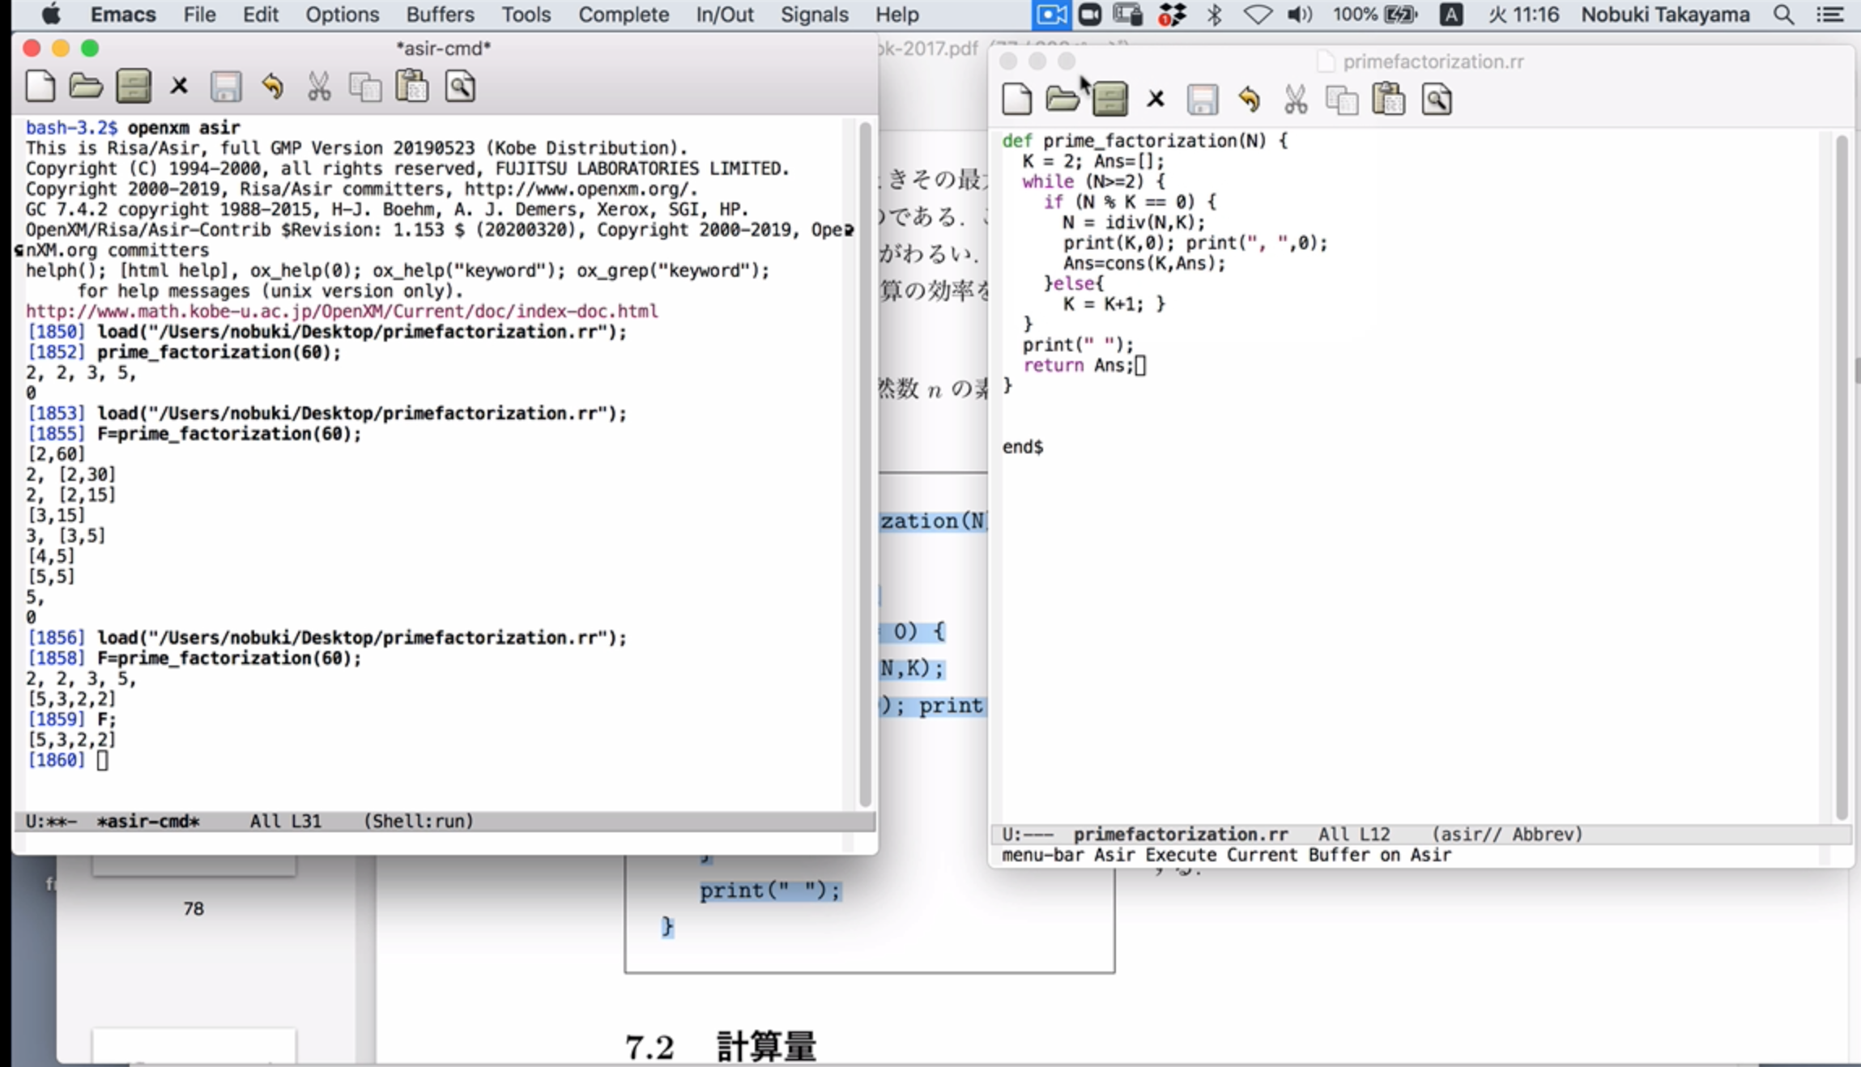Click Paste clipboard icon in asir-cmd toolbar
1861x1067 pixels.
tap(412, 87)
